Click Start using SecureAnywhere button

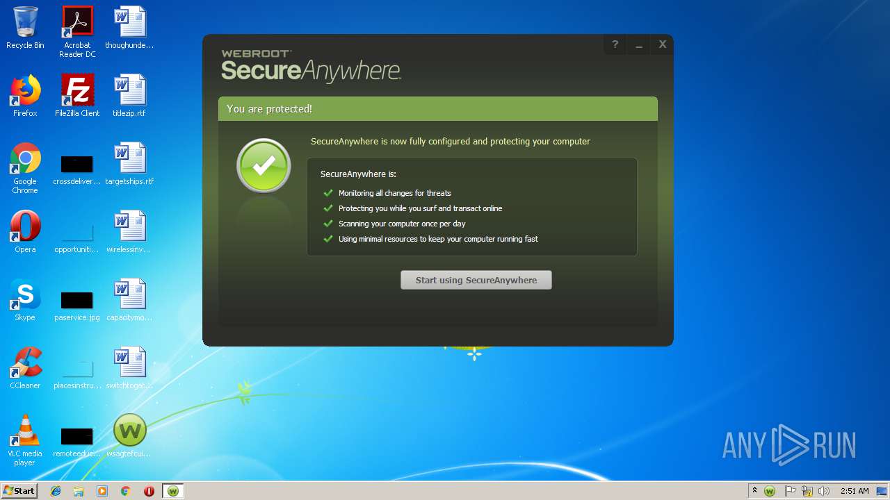click(x=476, y=280)
